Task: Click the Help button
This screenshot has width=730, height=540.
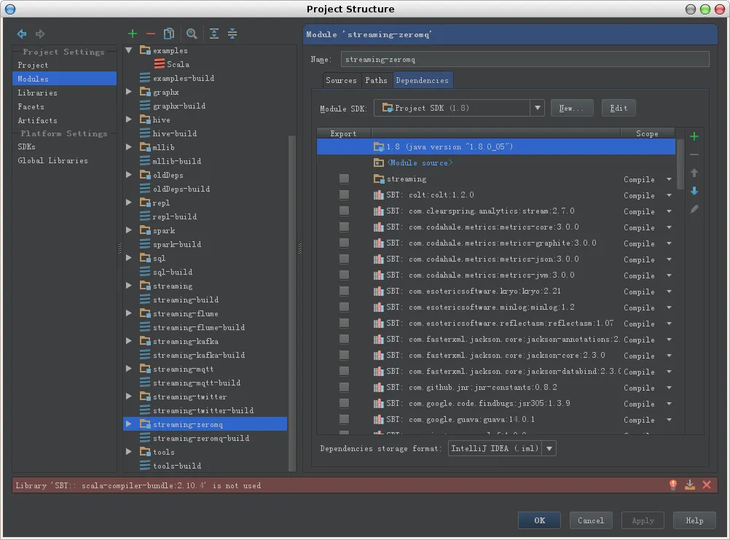Action: click(x=694, y=520)
